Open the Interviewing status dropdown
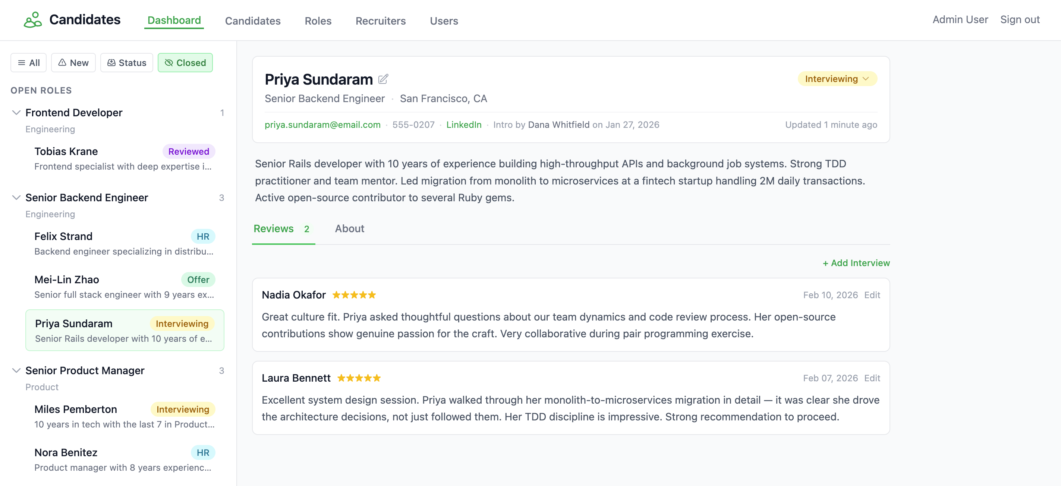1061x486 pixels. tap(837, 79)
